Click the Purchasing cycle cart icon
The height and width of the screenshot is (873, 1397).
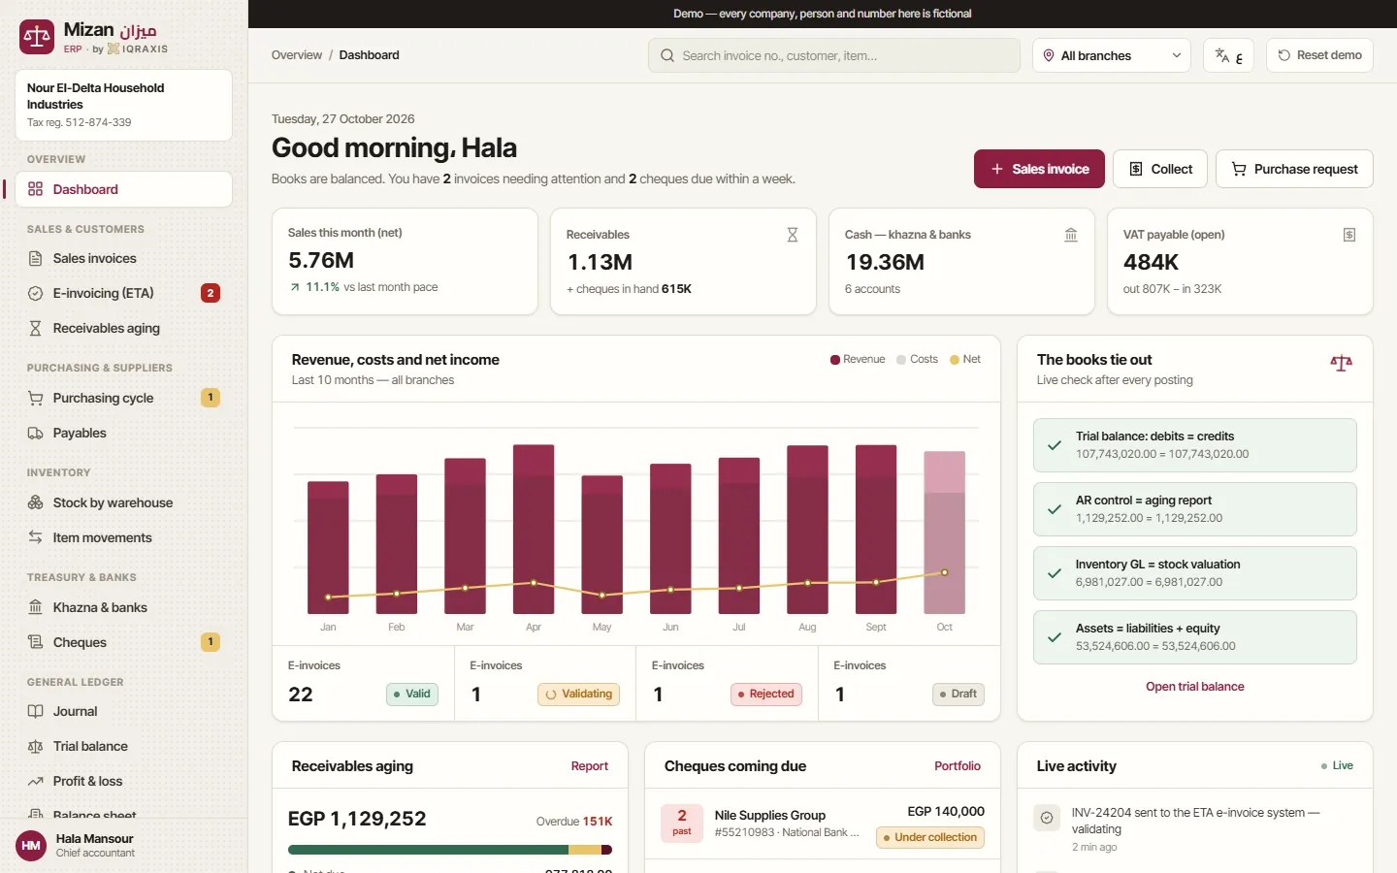point(36,398)
